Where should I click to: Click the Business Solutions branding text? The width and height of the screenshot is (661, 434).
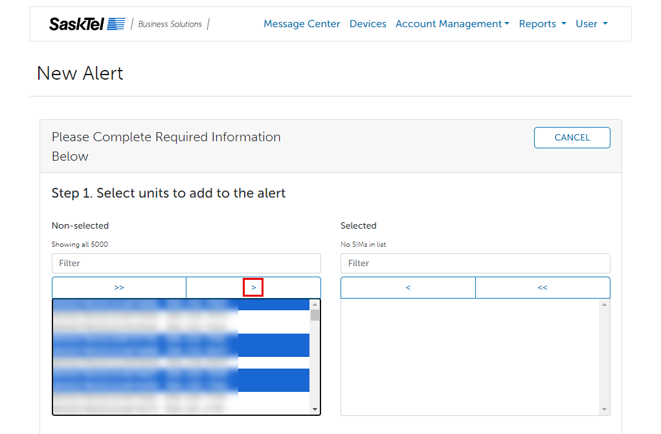170,24
